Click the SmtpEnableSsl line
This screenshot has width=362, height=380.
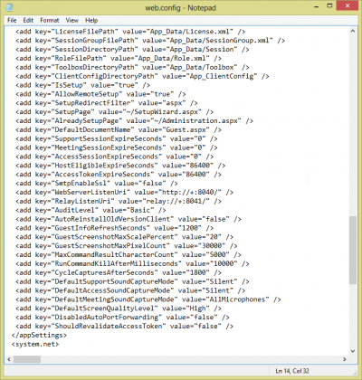[x=97, y=184]
